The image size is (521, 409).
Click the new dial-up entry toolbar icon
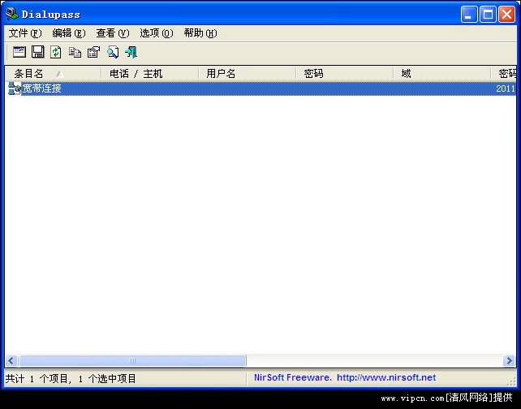click(x=19, y=52)
